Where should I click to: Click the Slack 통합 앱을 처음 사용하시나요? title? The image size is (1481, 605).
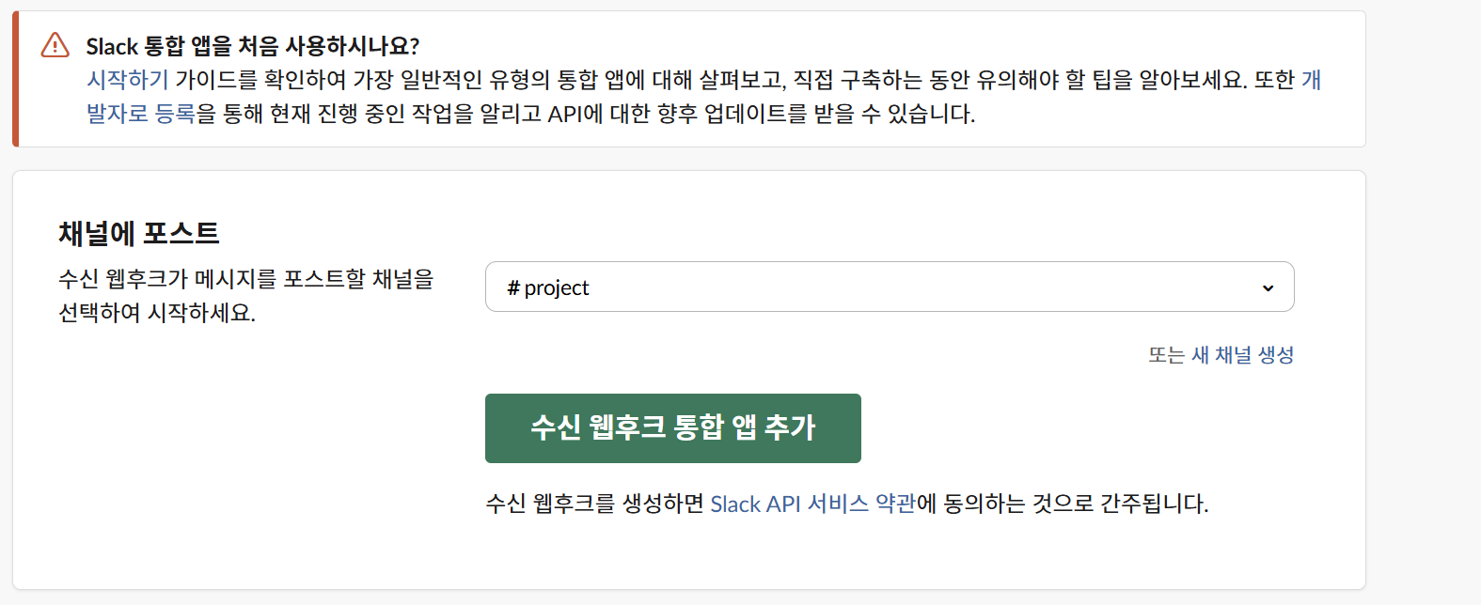[252, 46]
